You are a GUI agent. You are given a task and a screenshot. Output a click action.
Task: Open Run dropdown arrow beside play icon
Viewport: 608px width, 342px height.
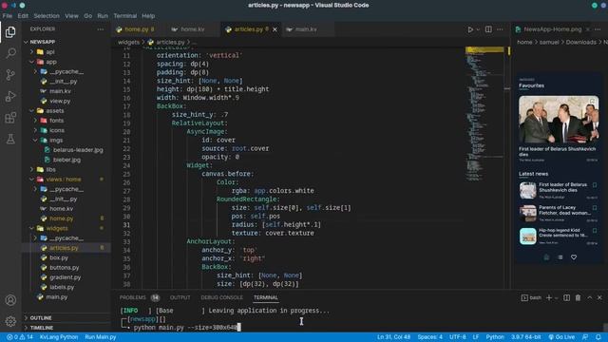click(478, 29)
